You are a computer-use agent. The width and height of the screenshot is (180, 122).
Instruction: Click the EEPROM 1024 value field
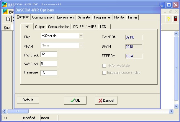[134, 56]
